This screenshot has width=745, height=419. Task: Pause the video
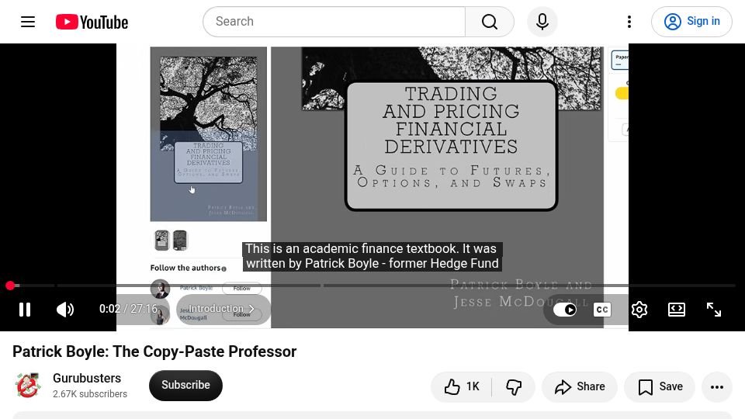pyautogui.click(x=25, y=310)
